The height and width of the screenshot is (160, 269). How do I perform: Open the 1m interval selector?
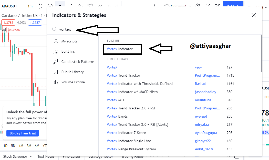[x=30, y=6]
